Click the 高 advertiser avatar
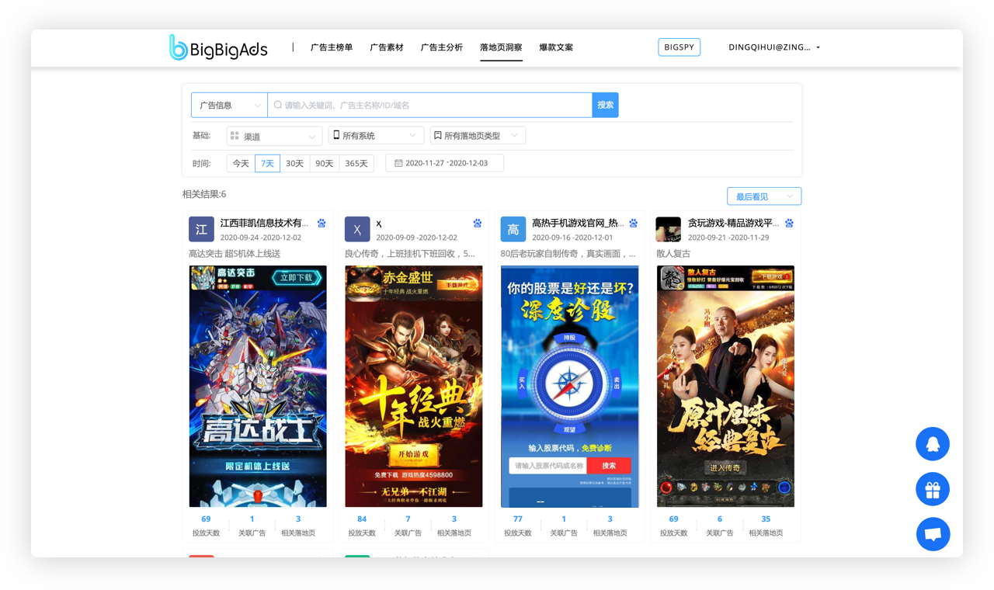This screenshot has height=590, width=994. (513, 229)
